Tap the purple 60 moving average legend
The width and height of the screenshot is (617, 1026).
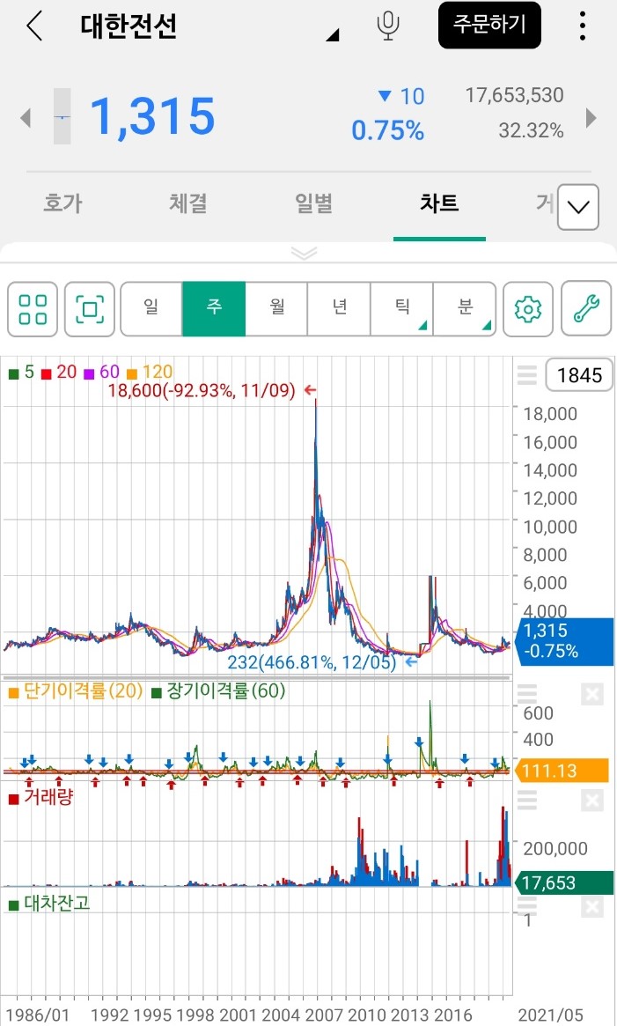point(101,373)
